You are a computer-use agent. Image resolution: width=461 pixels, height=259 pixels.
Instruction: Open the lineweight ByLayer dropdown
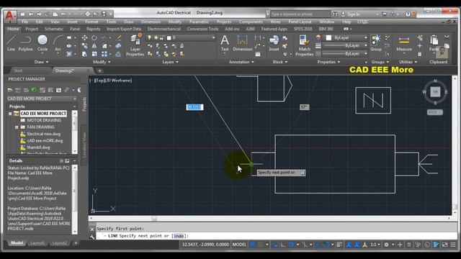[x=365, y=45]
